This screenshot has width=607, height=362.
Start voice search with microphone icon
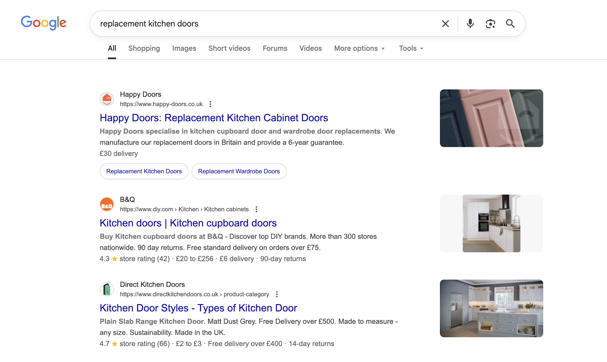[470, 24]
